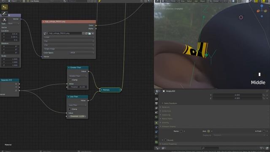Viewport: 270px width, 152px height.
Task: Open the Single Image source dropdown
Action: coord(69,49)
